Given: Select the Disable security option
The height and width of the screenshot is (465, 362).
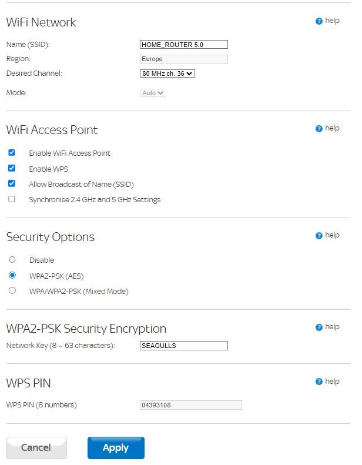Looking at the screenshot, I should [12, 259].
